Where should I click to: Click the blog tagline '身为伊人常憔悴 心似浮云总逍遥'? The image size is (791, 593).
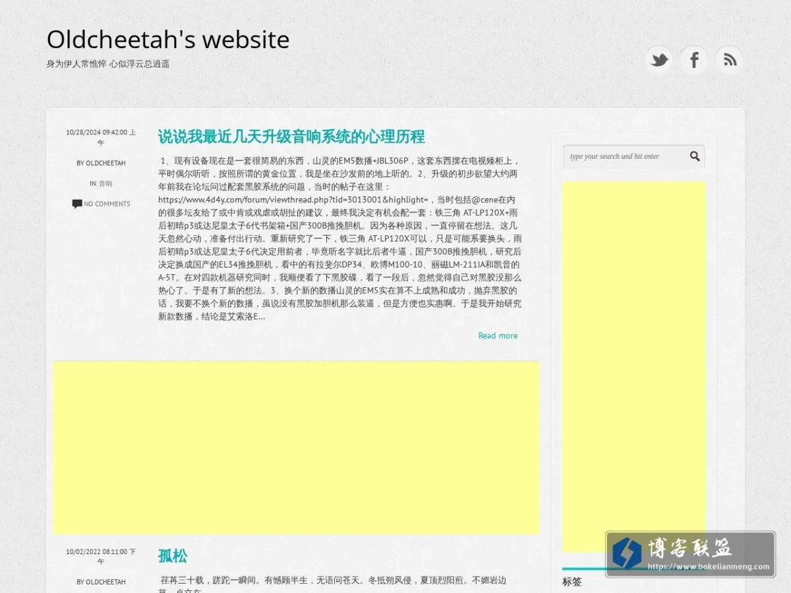(108, 64)
